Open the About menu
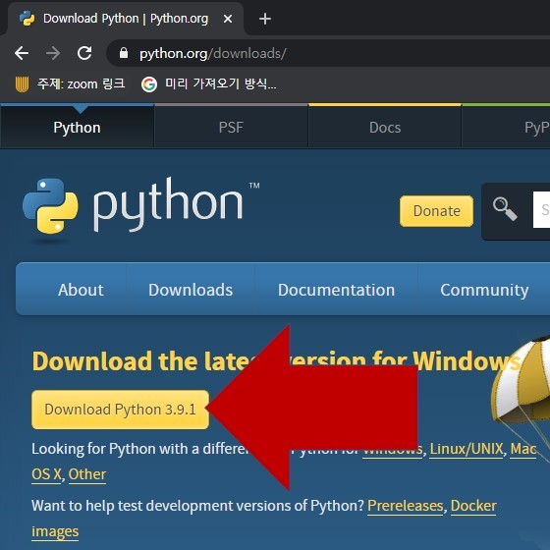Viewport: 550px width, 550px height. [x=81, y=290]
